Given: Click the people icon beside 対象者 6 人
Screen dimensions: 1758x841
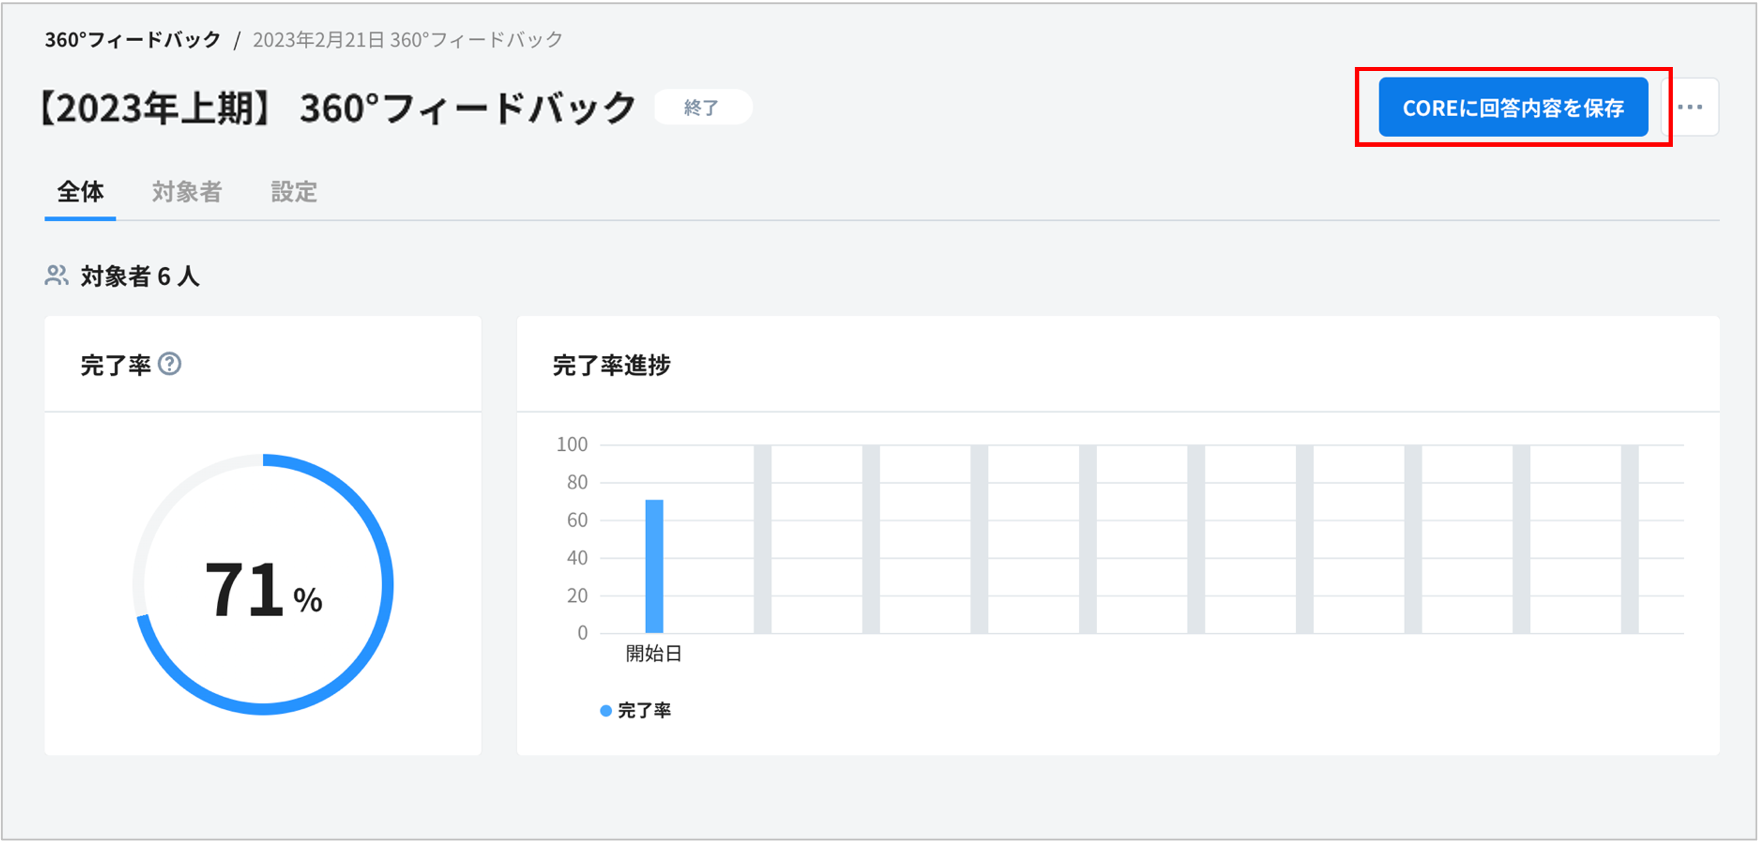Looking at the screenshot, I should 57,275.
